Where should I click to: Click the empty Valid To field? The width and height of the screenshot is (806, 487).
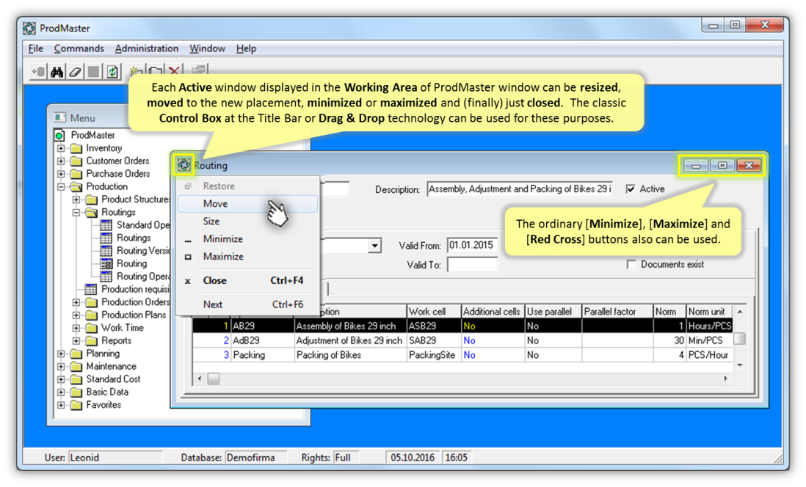tap(472, 265)
